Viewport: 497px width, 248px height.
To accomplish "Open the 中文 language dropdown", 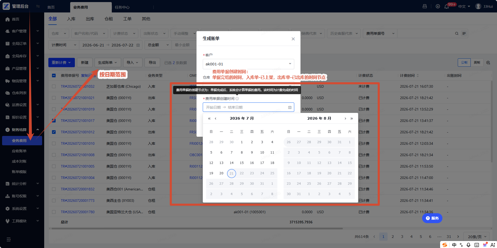I will [464, 6].
